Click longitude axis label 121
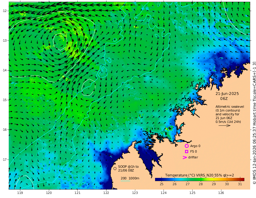 78,193
